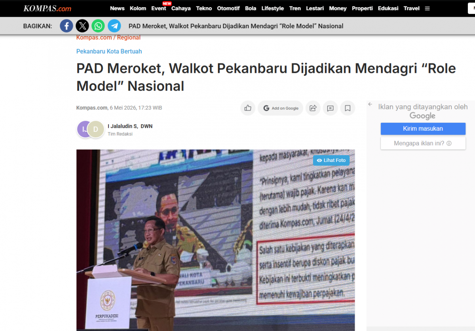Open the Bola section
The image size is (475, 331).
(x=251, y=8)
